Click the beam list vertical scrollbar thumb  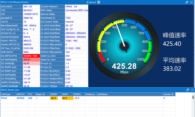point(193,97)
